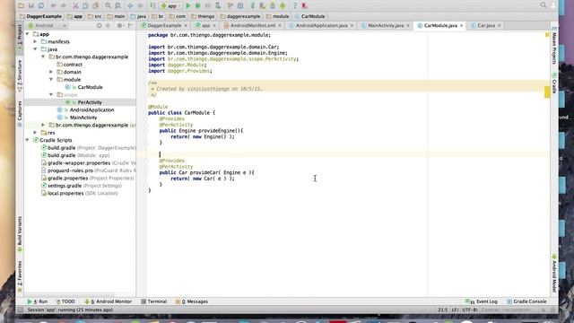
Task: Click the Save All toolbar icon
Action: [x=31, y=5]
